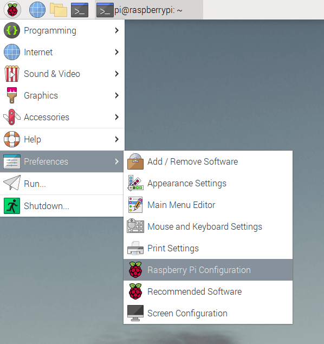
Task: Open the File Manager folder icon in taskbar
Action: click(x=59, y=10)
